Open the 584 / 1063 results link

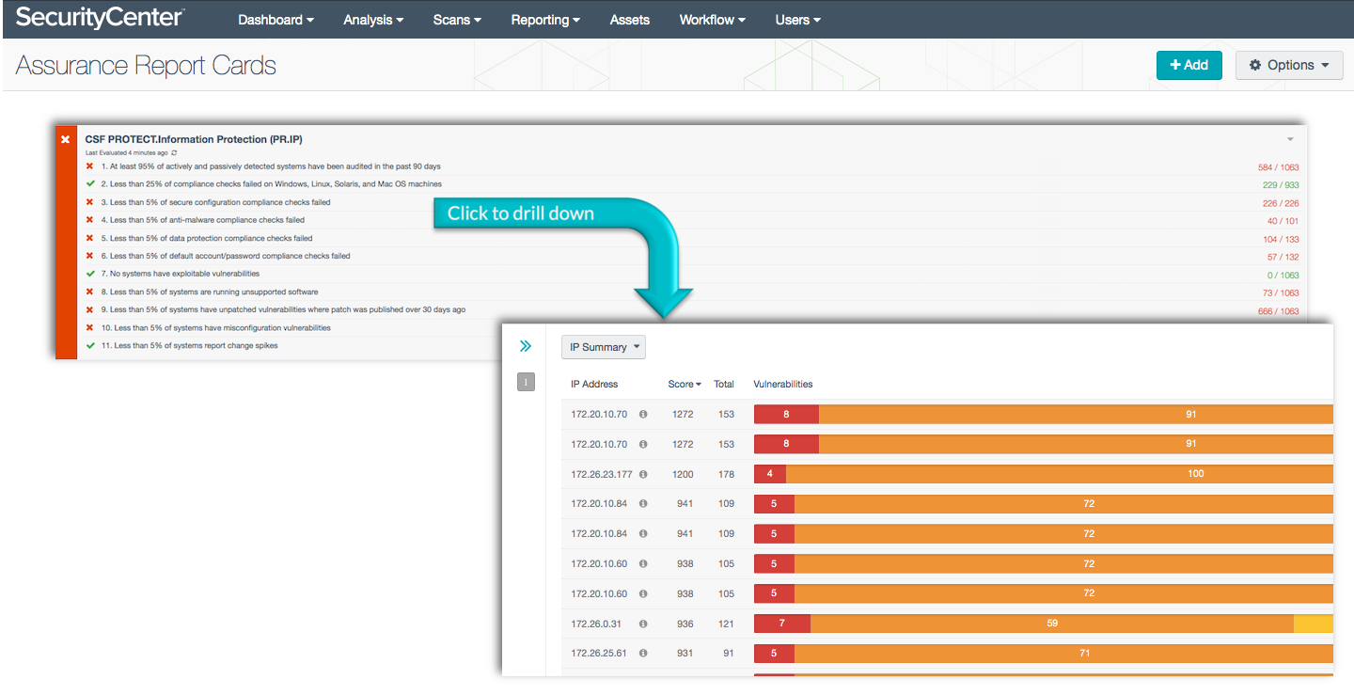coord(1280,166)
